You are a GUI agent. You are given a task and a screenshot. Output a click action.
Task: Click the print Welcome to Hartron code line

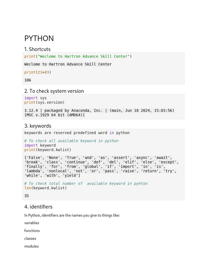[x=78, y=56]
